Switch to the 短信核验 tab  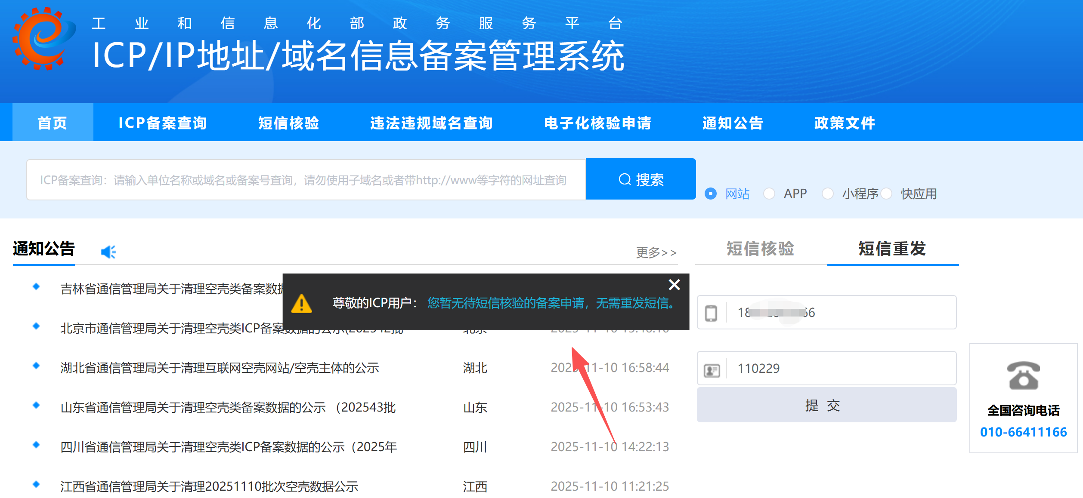(760, 249)
